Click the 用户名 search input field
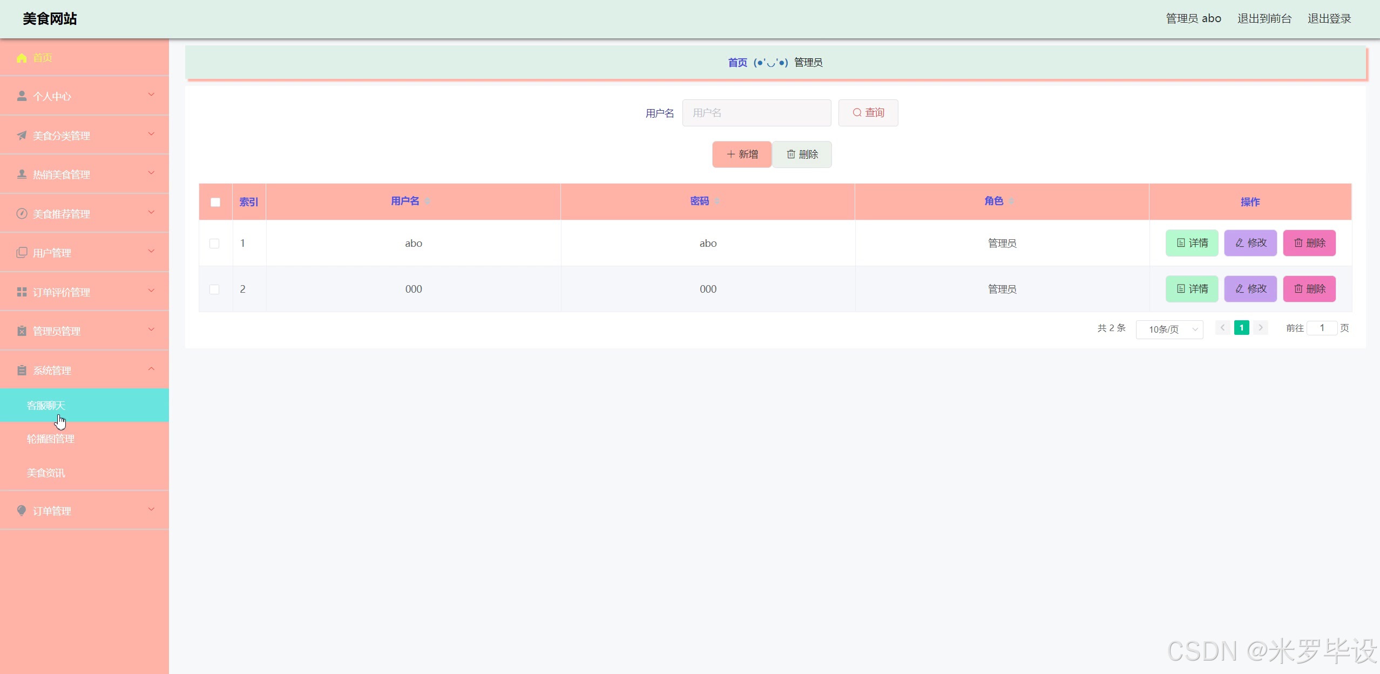 coord(756,113)
